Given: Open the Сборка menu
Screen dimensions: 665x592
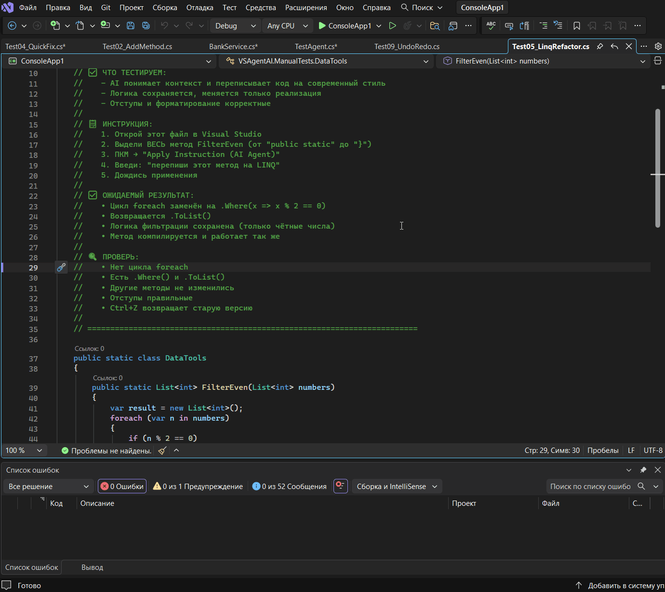Looking at the screenshot, I should click(x=165, y=8).
